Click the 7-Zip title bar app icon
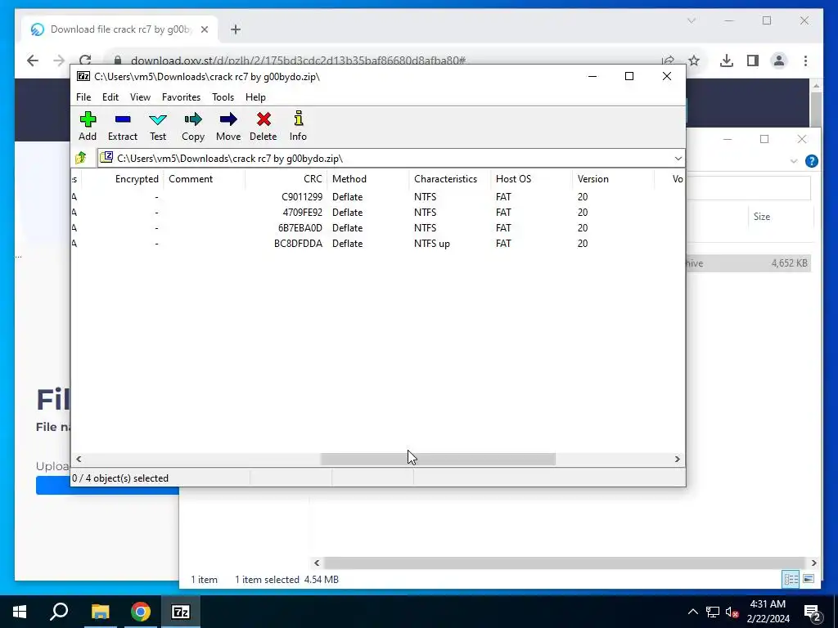The width and height of the screenshot is (838, 628). 83,76
